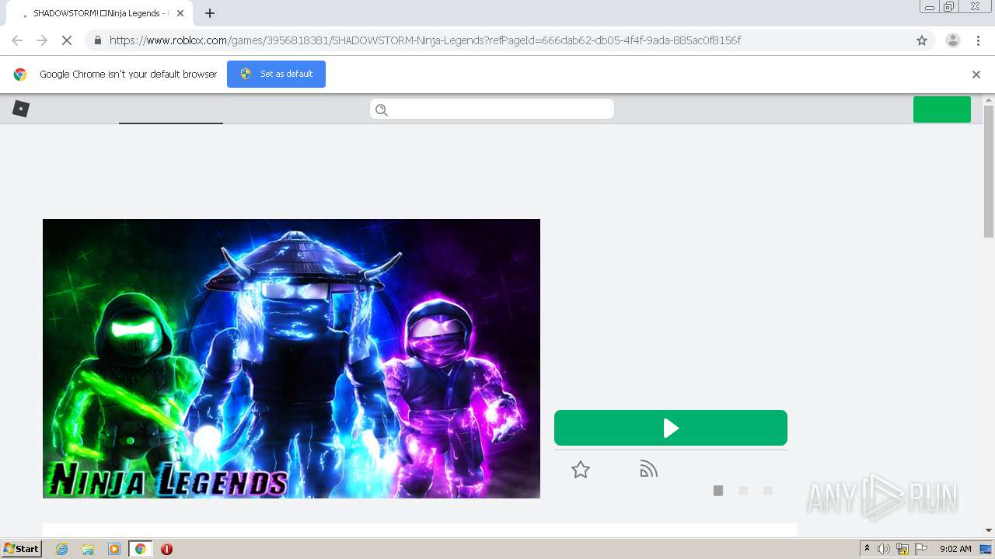Show hidden system tray icons
Screen dimensions: 995x559
click(x=868, y=549)
